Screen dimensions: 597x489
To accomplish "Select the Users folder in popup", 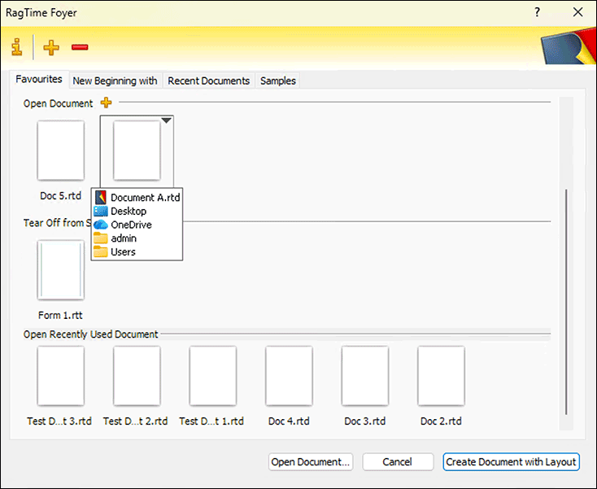I will [x=123, y=252].
